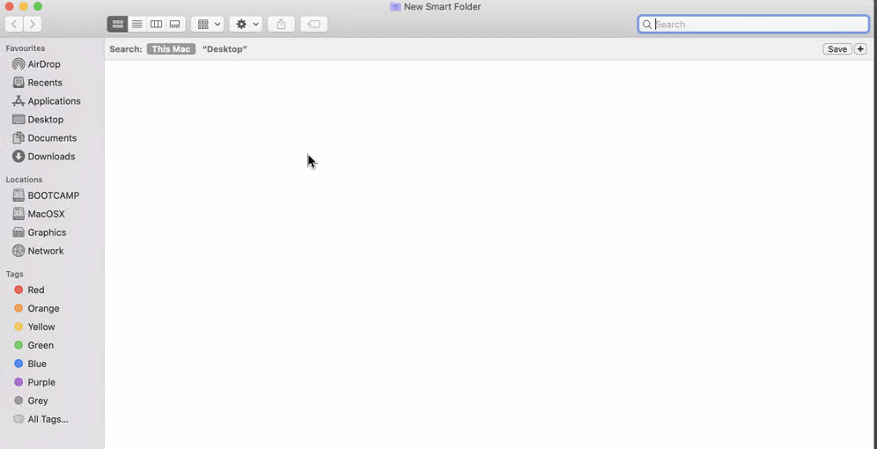Switch to list view
The width and height of the screenshot is (877, 449).
point(137,24)
